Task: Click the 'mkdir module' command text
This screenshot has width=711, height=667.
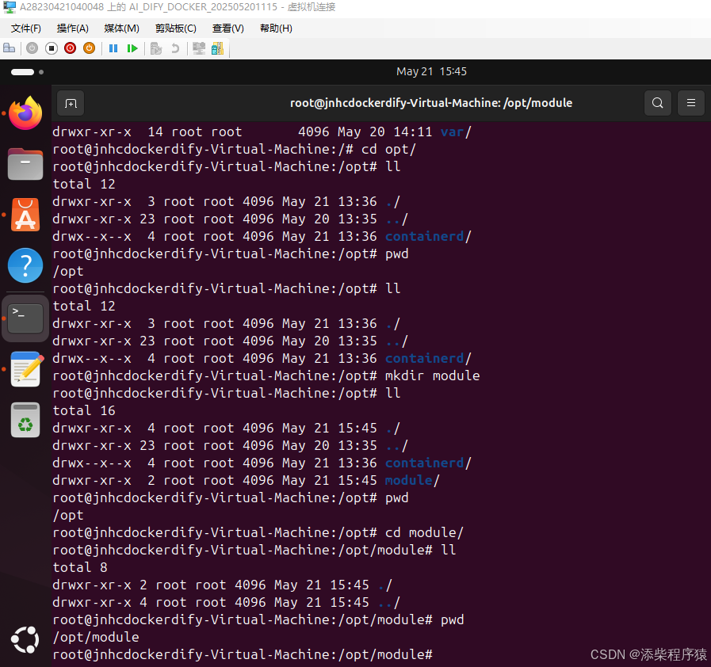Action: [x=432, y=375]
